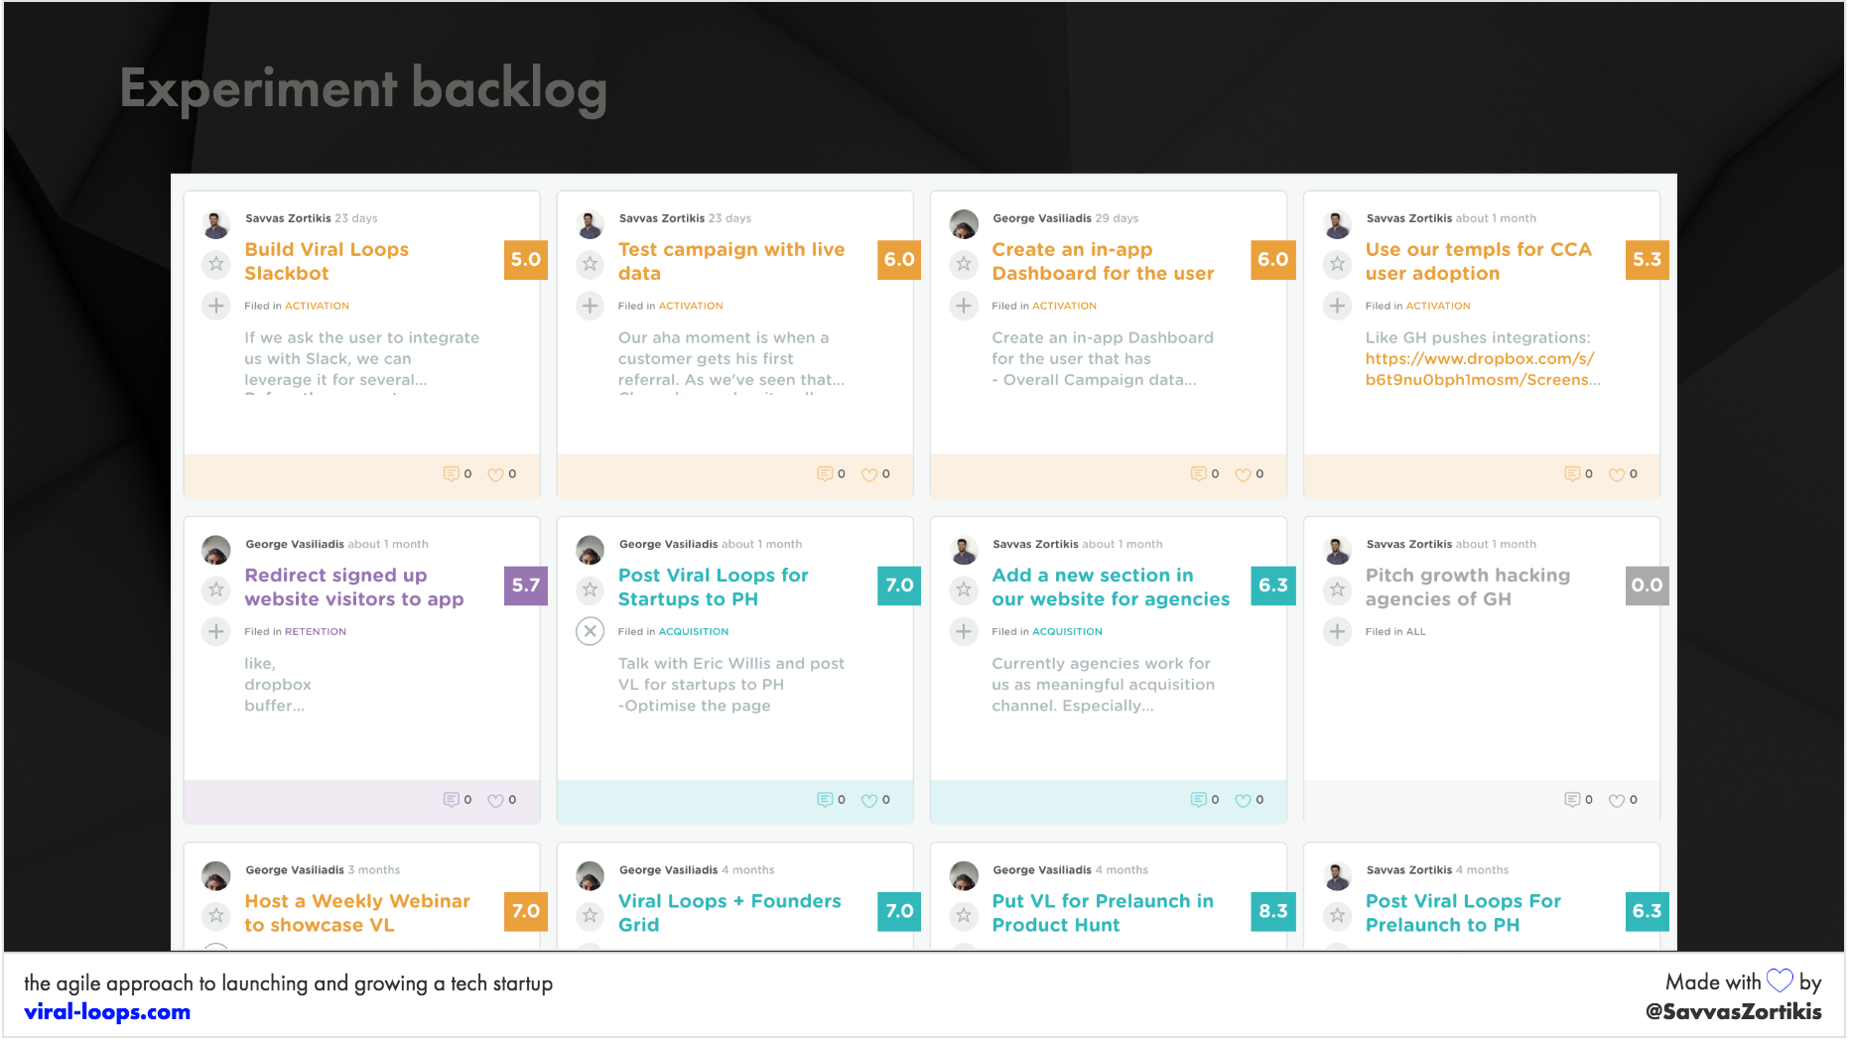Star the Host a Weekly Webinar card
The height and width of the screenshot is (1042, 1850).
216,915
